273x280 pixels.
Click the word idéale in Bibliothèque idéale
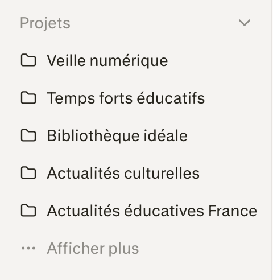166,135
